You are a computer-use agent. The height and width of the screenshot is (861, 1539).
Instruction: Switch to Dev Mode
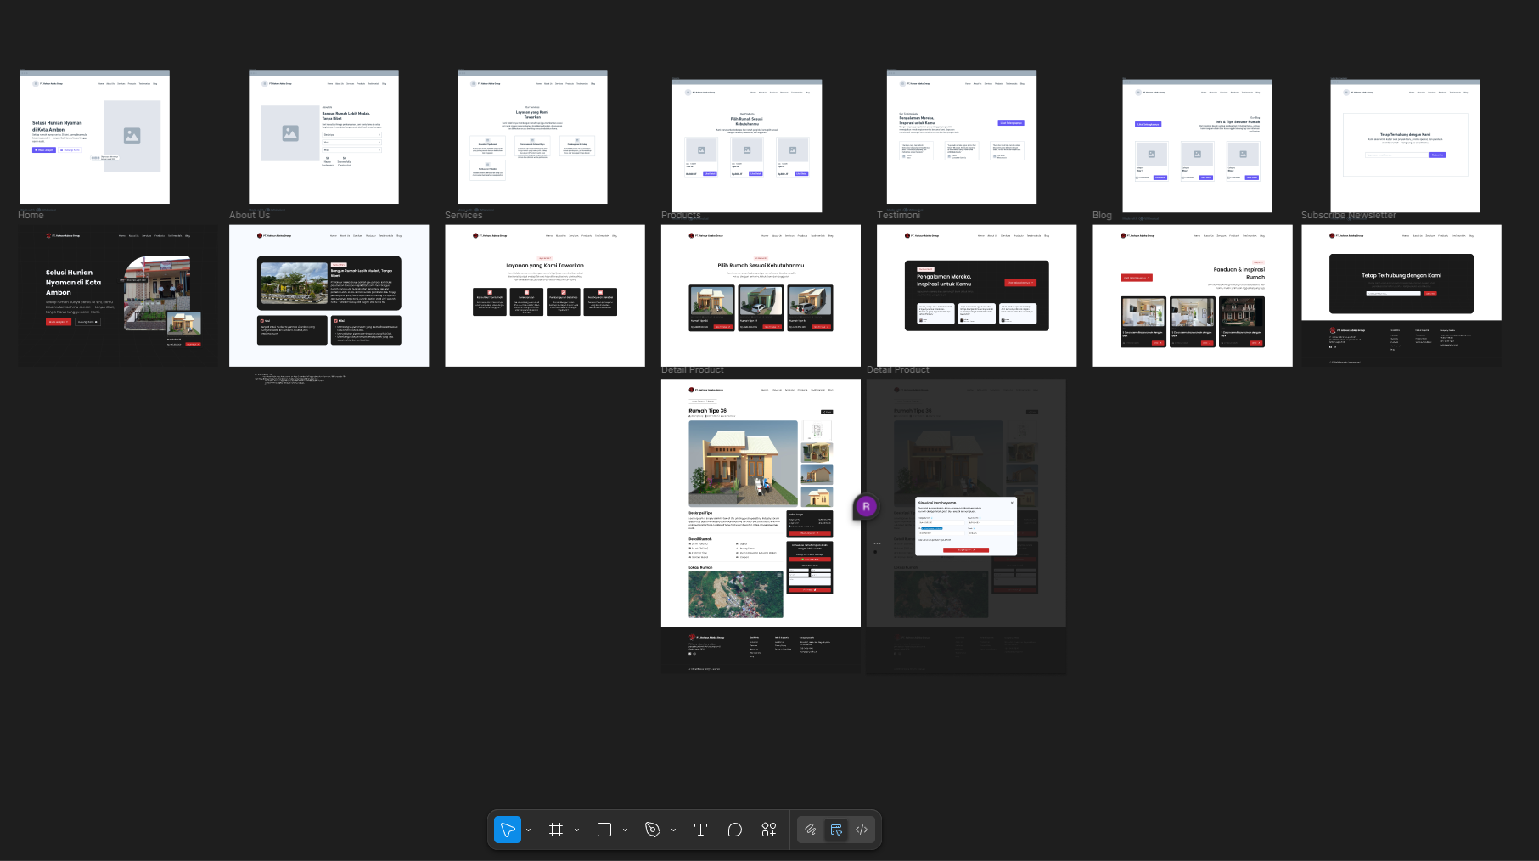point(862,830)
